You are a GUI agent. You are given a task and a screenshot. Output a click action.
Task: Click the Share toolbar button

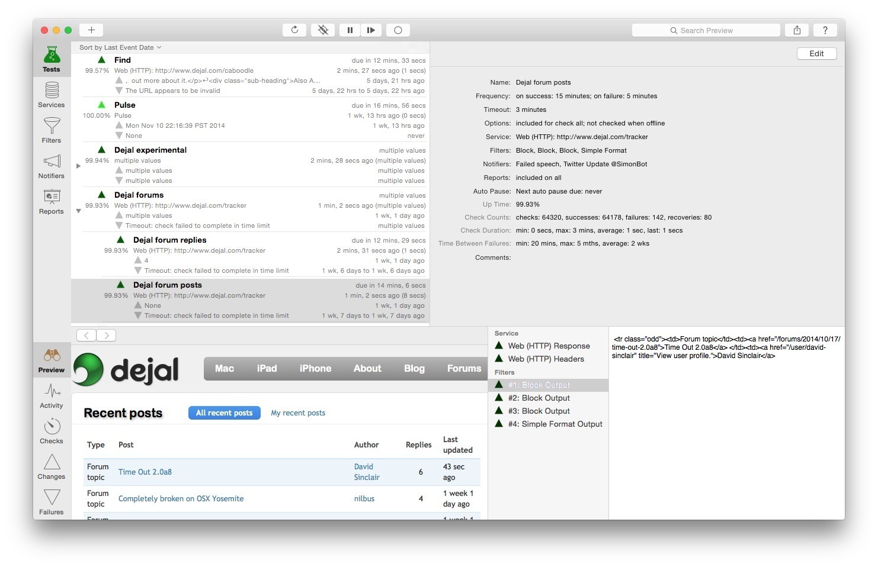pyautogui.click(x=797, y=30)
